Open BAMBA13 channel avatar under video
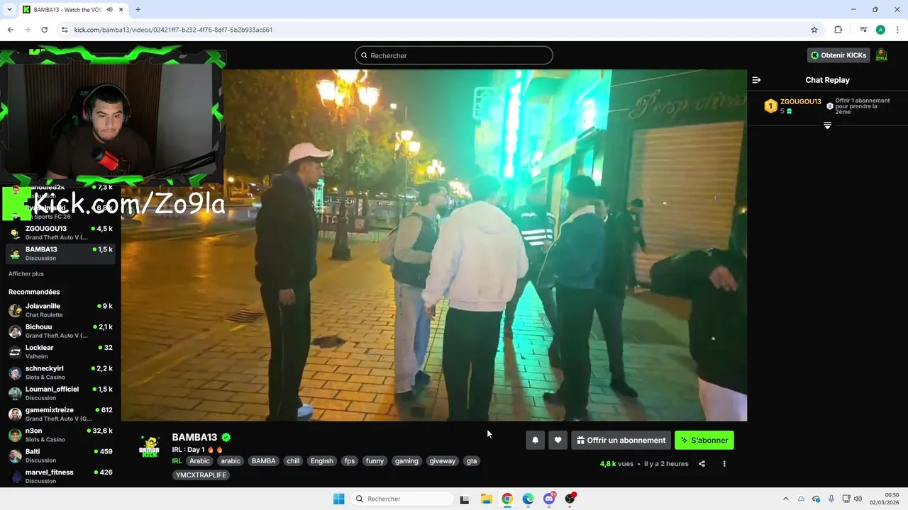The image size is (908, 510). coord(150,447)
